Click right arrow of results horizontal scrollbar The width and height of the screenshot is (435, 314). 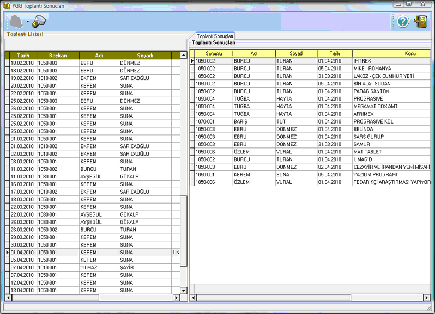click(x=427, y=298)
